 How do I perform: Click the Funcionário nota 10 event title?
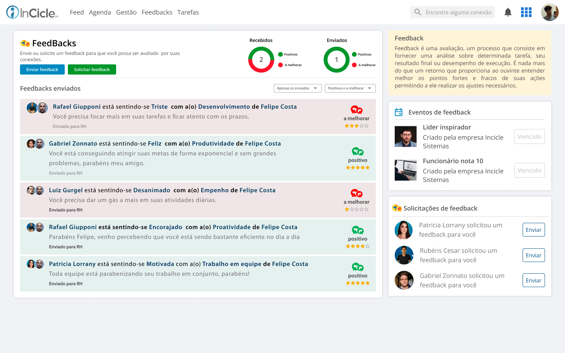pos(453,161)
